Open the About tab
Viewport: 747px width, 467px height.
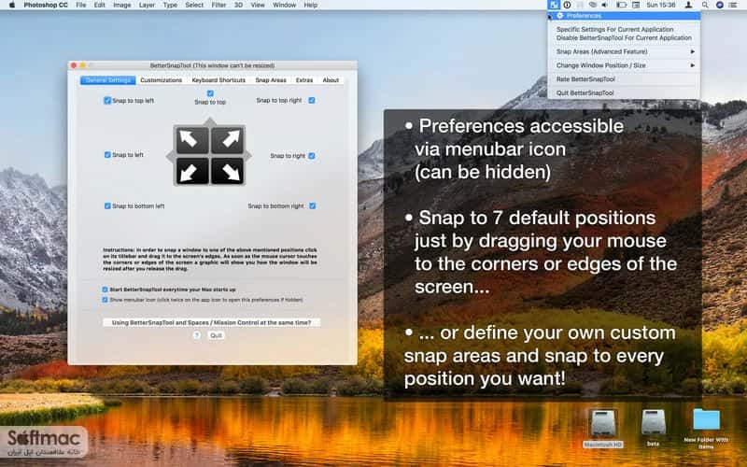pos(331,80)
